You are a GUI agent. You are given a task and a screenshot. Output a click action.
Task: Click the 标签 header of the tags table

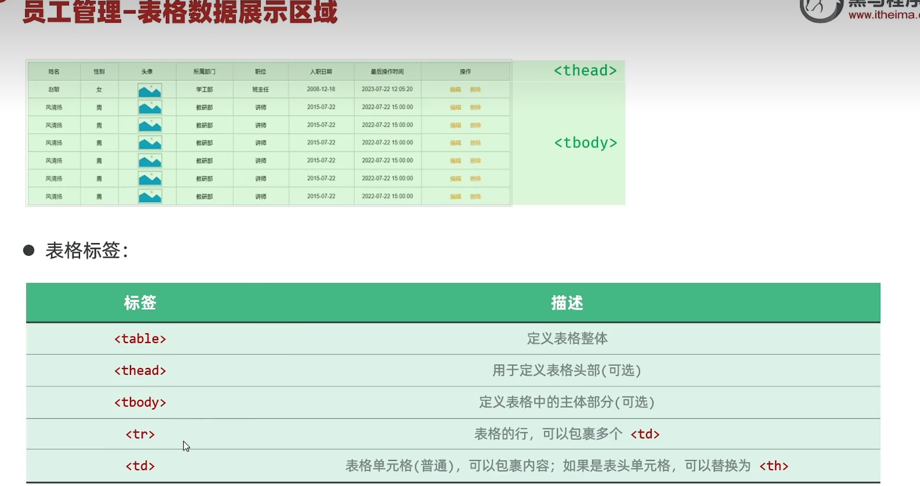[x=140, y=303]
